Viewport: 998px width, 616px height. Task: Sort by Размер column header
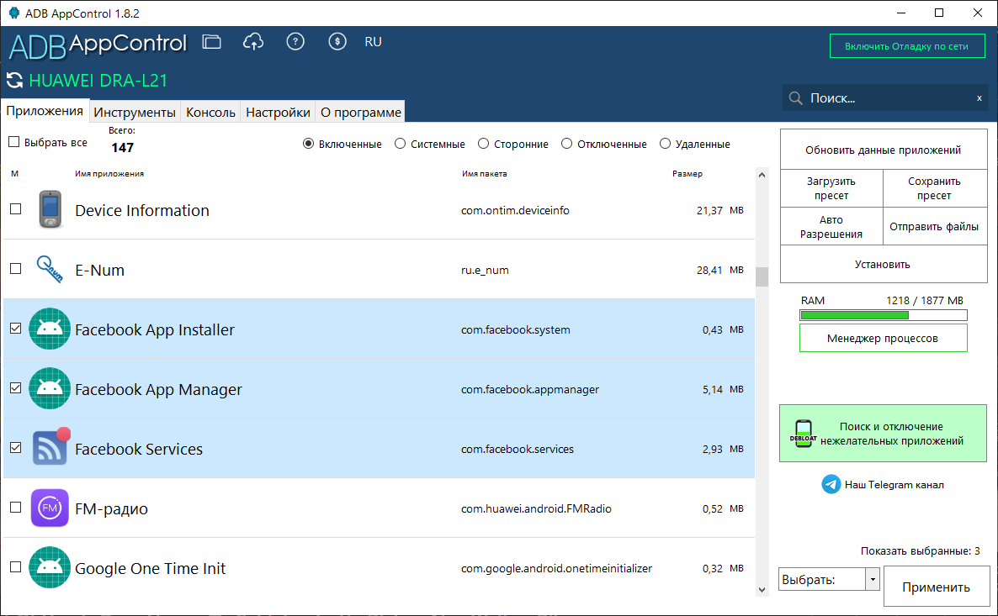pos(687,174)
